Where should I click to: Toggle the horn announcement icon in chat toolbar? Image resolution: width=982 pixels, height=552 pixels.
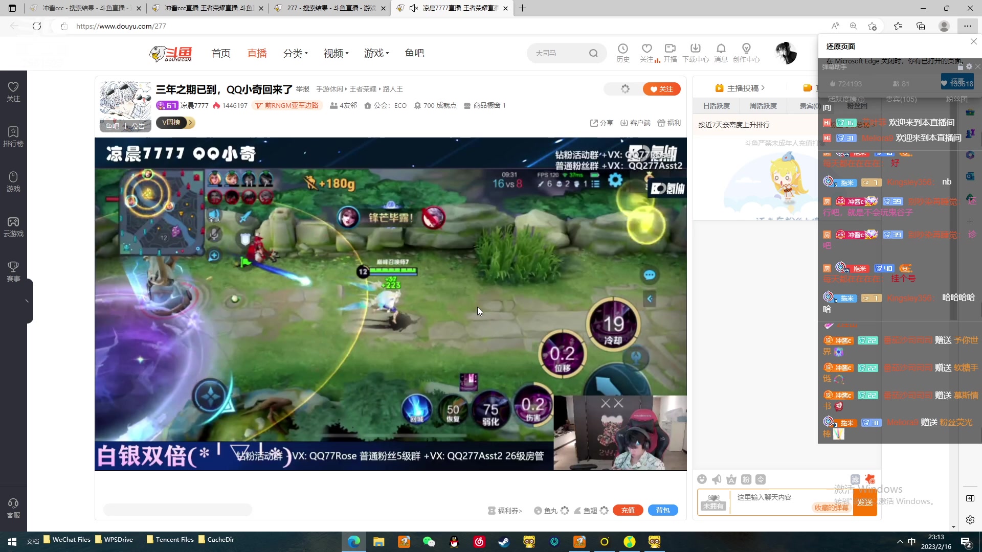pyautogui.click(x=716, y=479)
